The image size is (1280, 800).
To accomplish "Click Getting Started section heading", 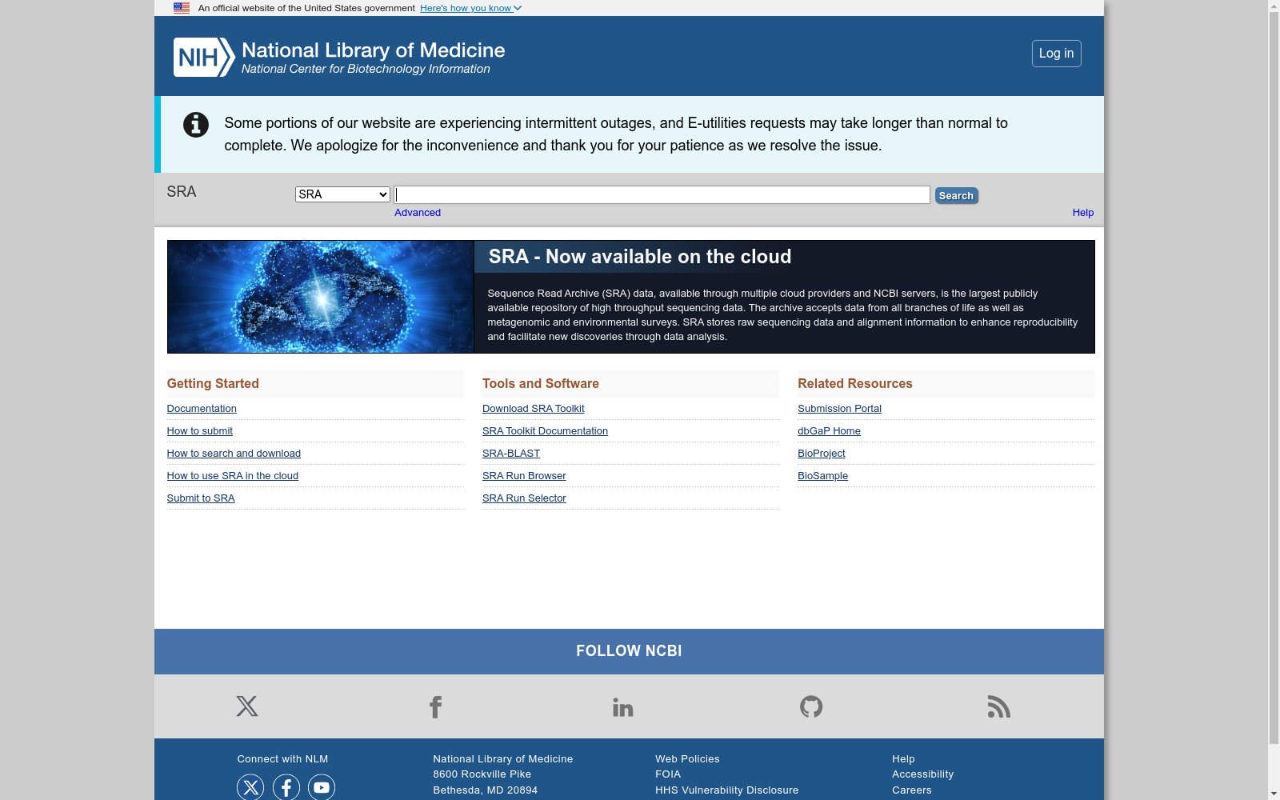I will (213, 384).
